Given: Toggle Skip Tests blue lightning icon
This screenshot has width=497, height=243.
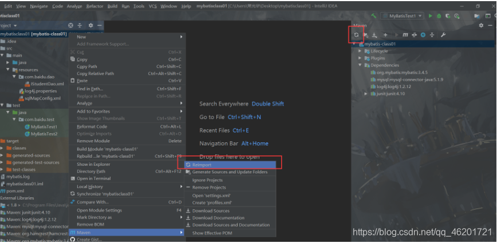Looking at the screenshot, I should [423, 35].
